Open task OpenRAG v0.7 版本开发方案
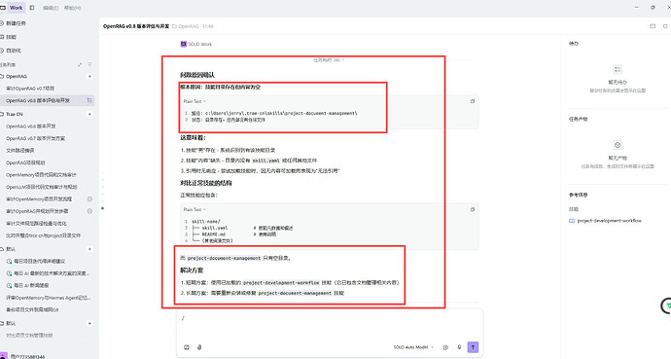 pos(36,138)
